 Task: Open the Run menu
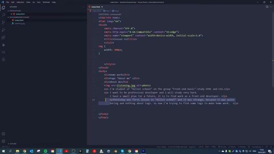pyautogui.click(x=39, y=2)
